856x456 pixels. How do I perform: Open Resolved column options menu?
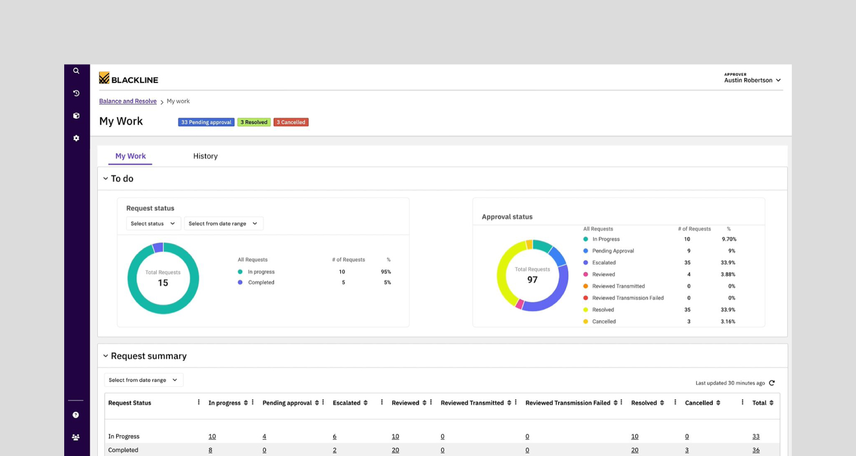pos(675,403)
